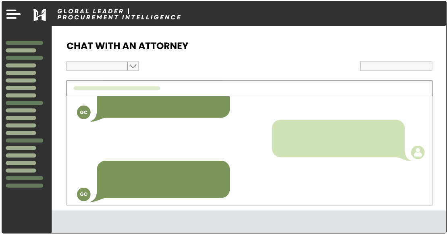Click the upper dark green attorney message
Screen dimensions: 447x234
[163, 107]
